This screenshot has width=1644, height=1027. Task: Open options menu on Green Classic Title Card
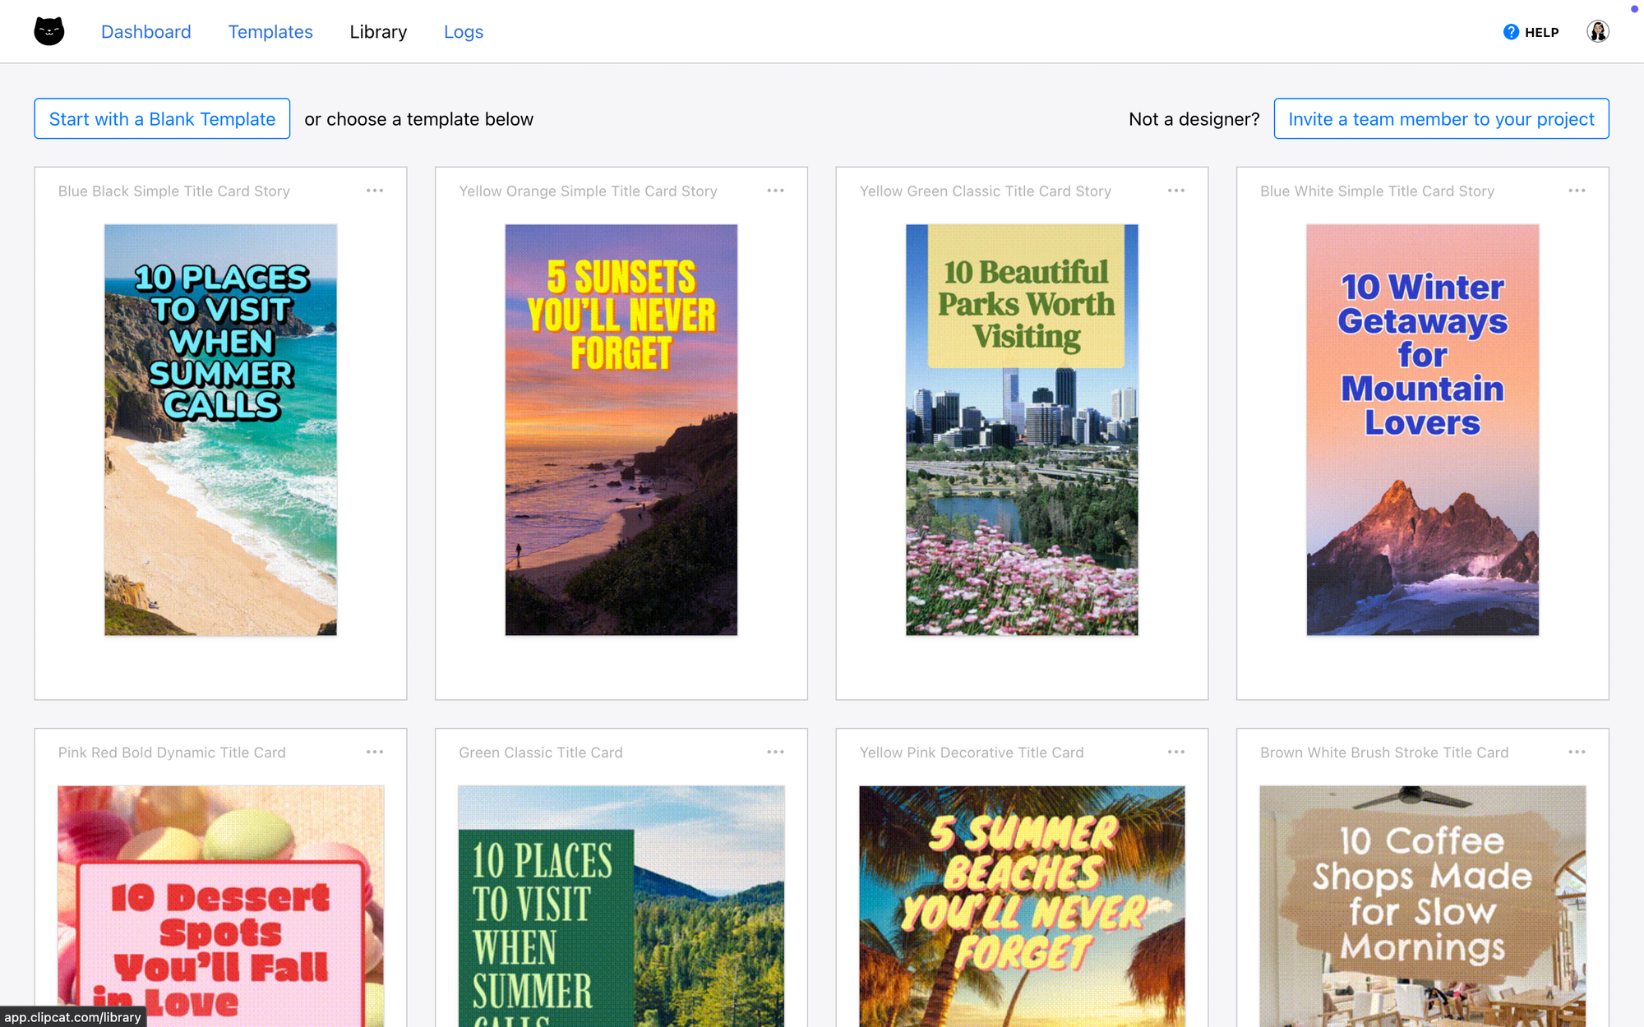coord(775,751)
